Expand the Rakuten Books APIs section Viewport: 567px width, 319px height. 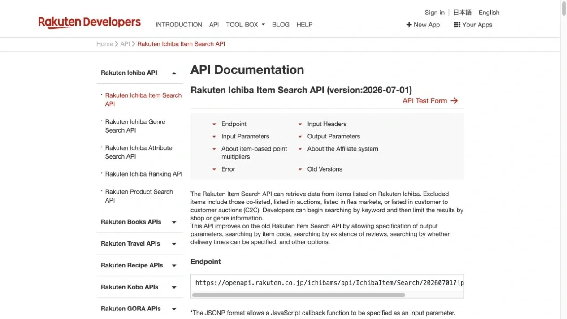(174, 222)
